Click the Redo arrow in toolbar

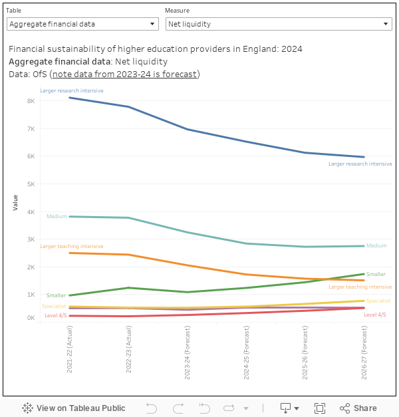178,408
